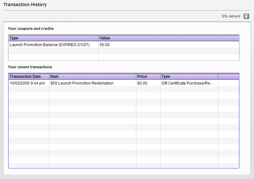
Task: Sort transactions by their Type column header
Action: [189, 77]
